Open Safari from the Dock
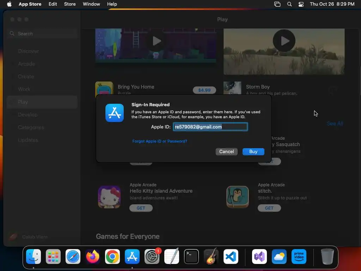This screenshot has height=271, width=361. point(73,257)
